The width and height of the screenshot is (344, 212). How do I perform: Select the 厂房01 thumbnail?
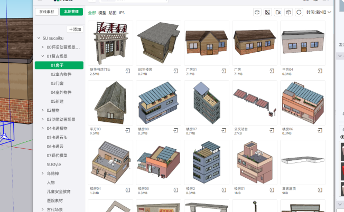click(x=207, y=43)
